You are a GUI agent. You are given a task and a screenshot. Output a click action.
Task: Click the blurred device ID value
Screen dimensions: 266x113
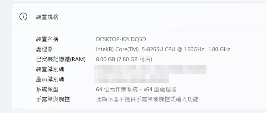[150, 69]
